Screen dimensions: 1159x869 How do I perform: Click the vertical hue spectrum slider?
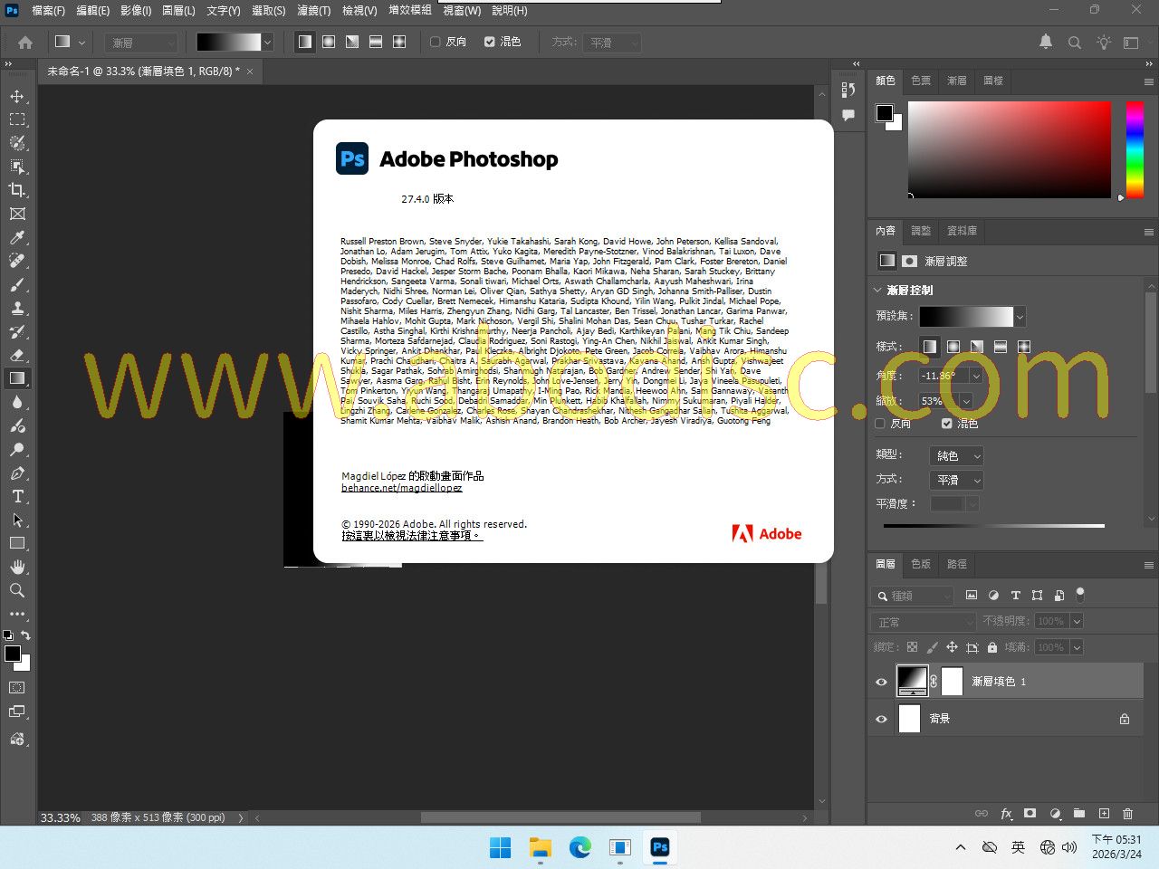(1135, 149)
